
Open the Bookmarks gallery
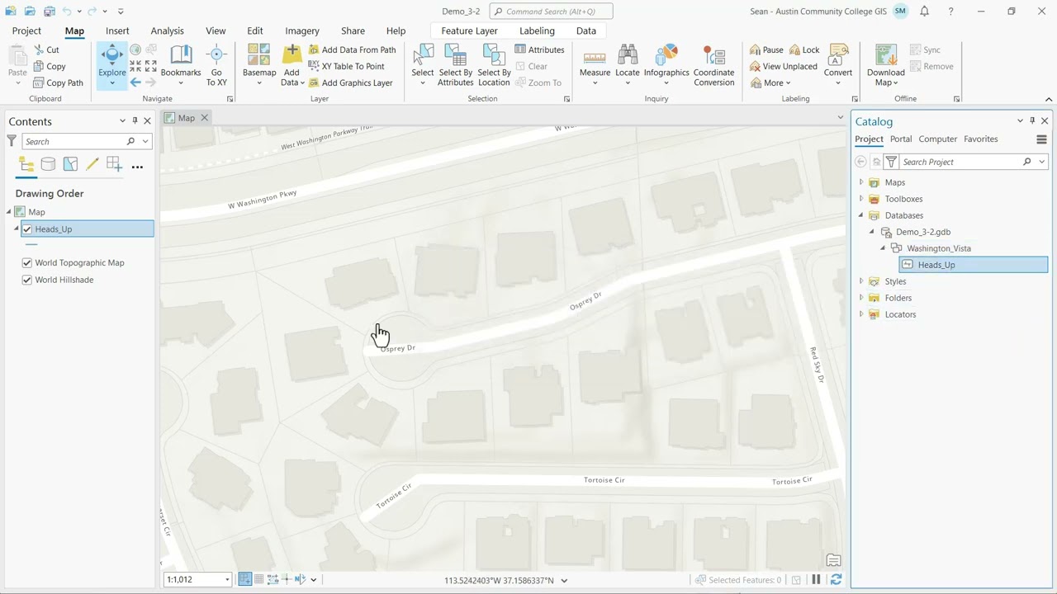[181, 64]
